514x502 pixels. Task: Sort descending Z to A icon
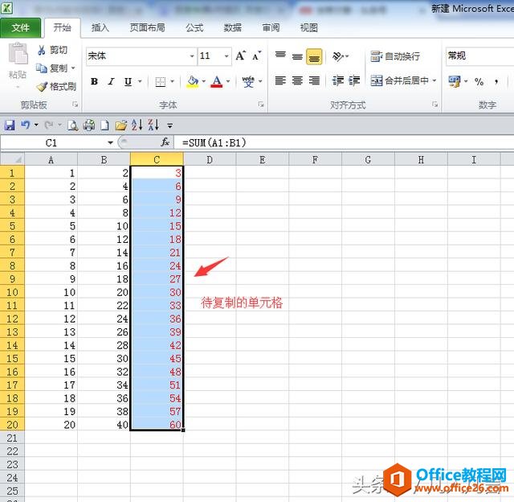click(x=153, y=125)
